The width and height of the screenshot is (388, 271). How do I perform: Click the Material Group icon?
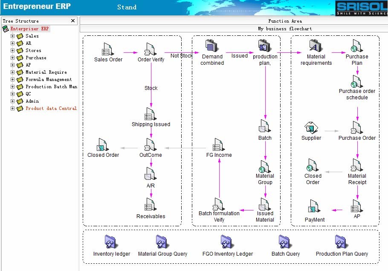(264, 167)
